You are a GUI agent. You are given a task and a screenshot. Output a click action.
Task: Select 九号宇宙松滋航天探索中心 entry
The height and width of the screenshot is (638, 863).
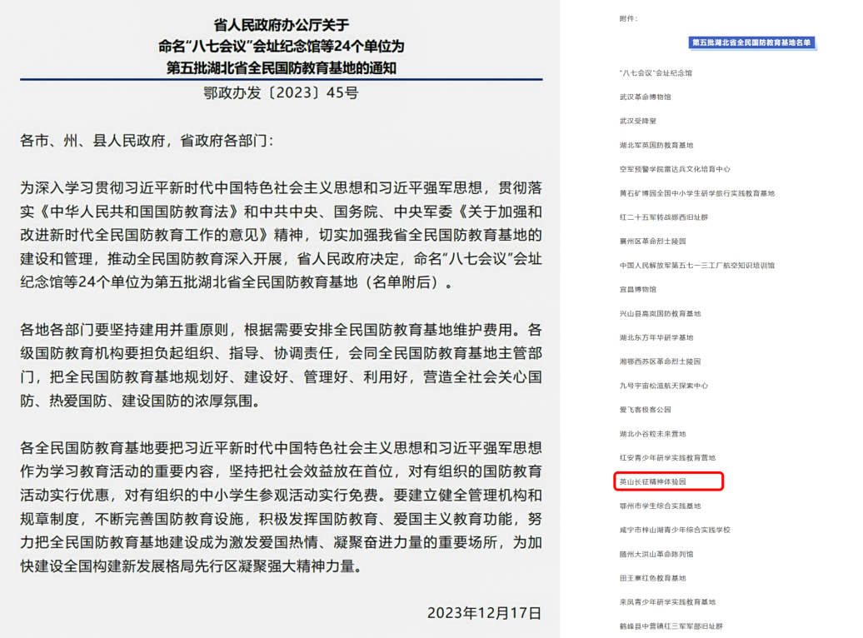tap(663, 386)
